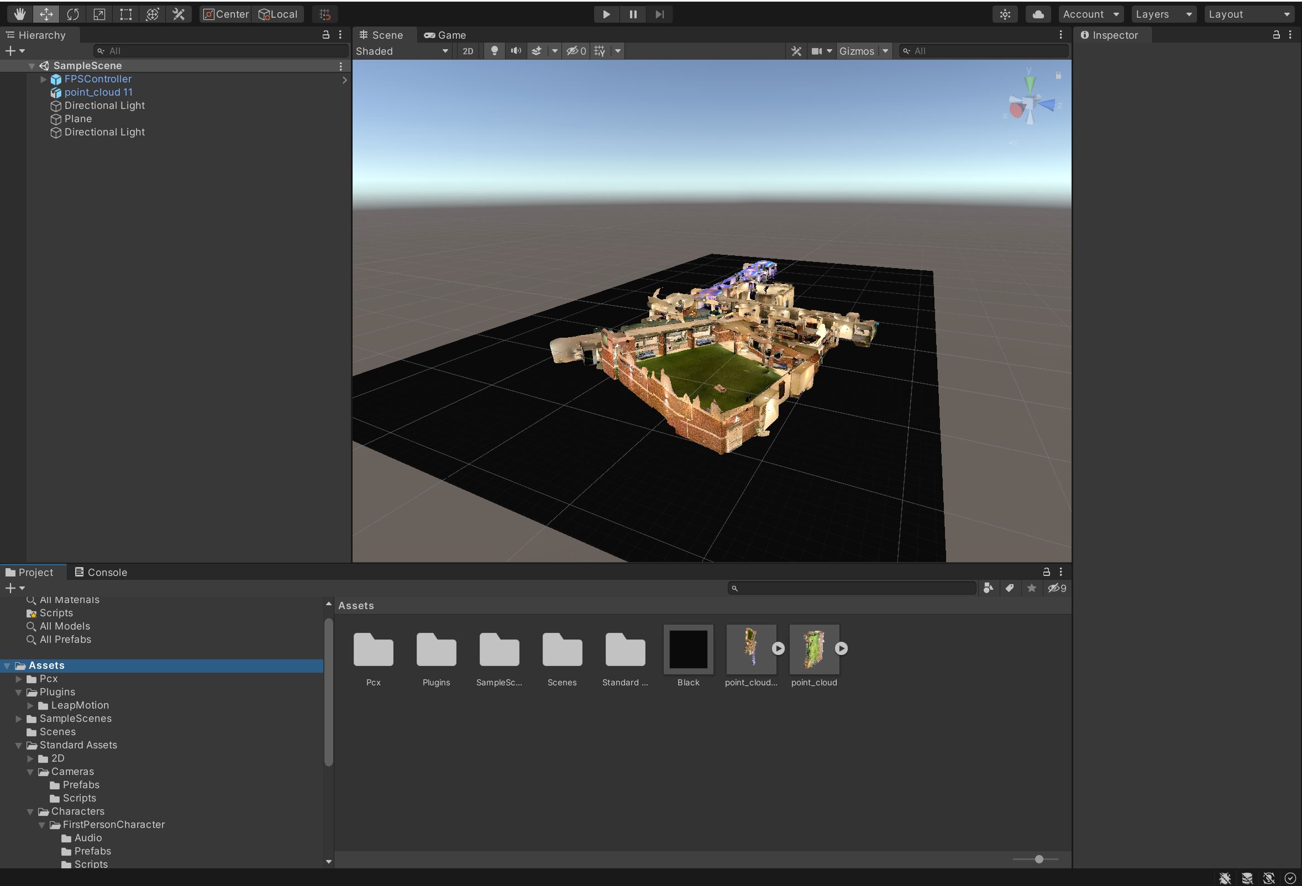Select the Scale tool
Image resolution: width=1302 pixels, height=886 pixels.
[99, 14]
